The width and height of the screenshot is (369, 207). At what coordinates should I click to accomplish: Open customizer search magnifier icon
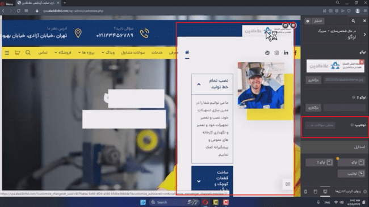click(353, 21)
